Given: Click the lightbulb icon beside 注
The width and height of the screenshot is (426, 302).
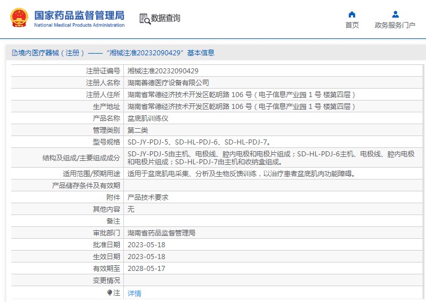Looking at the screenshot, I should (110, 293).
